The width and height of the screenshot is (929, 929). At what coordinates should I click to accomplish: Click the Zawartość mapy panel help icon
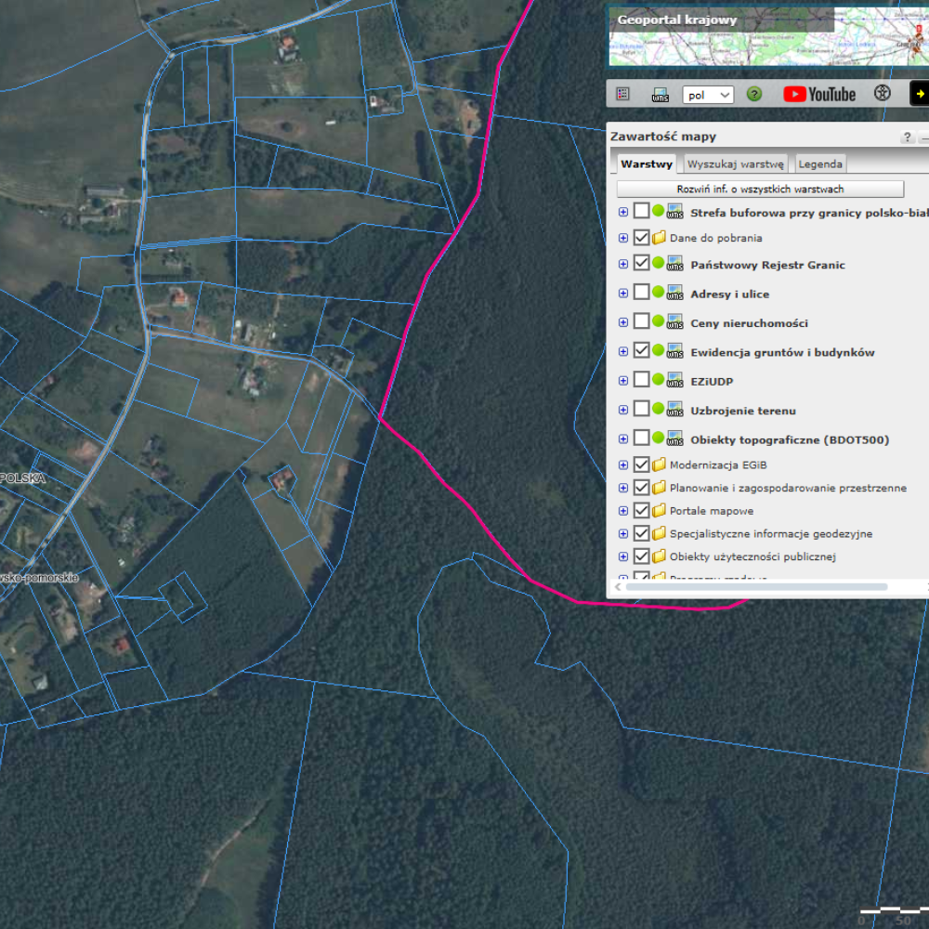point(908,137)
